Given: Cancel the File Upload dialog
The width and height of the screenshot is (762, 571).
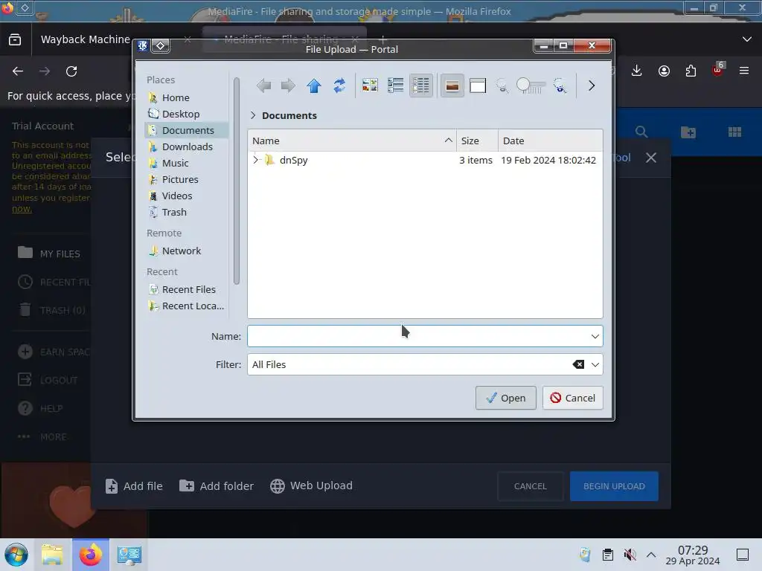Looking at the screenshot, I should 572,398.
